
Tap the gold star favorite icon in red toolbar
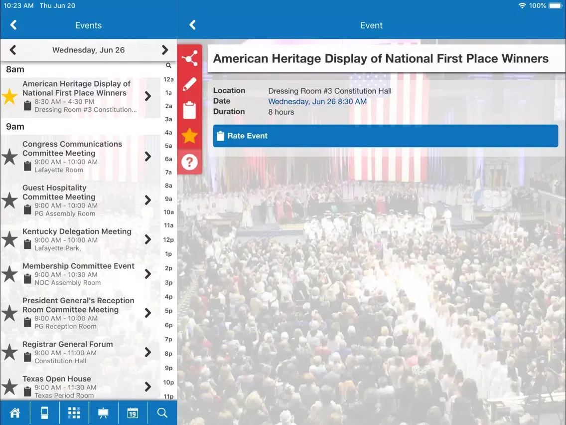189,136
